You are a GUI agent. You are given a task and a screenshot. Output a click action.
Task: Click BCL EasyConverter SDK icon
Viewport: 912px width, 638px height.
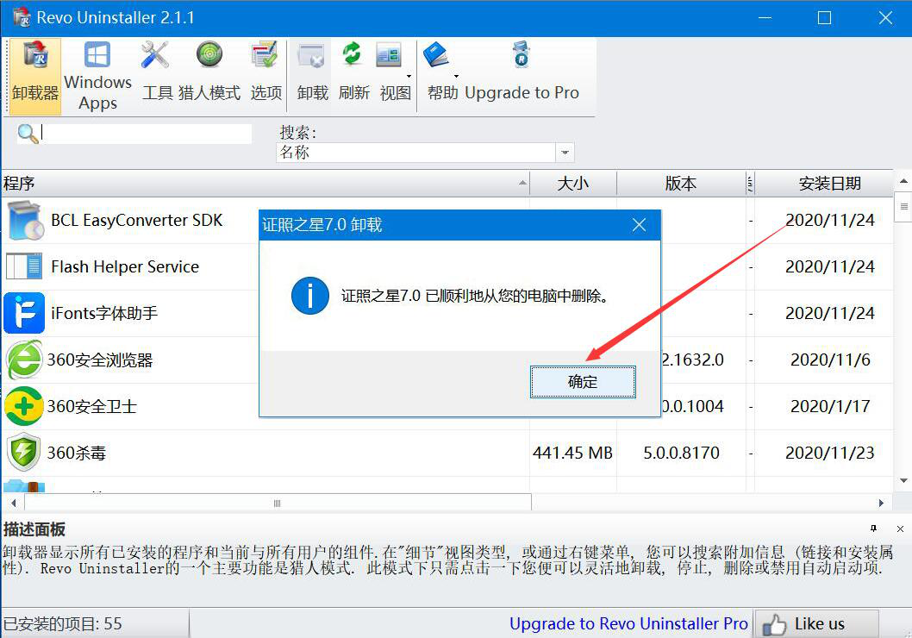pos(24,221)
